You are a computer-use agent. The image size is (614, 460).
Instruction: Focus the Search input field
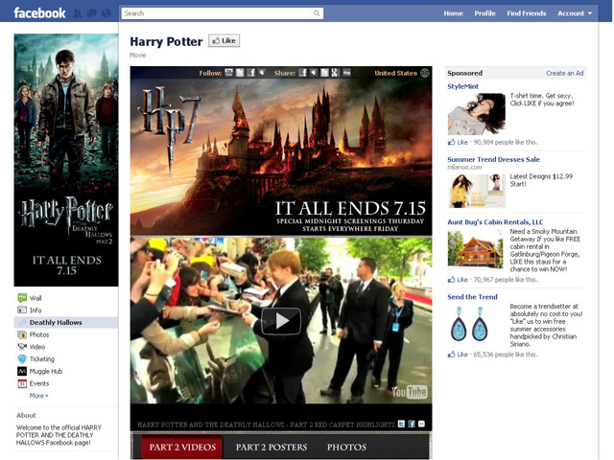pyautogui.click(x=216, y=13)
